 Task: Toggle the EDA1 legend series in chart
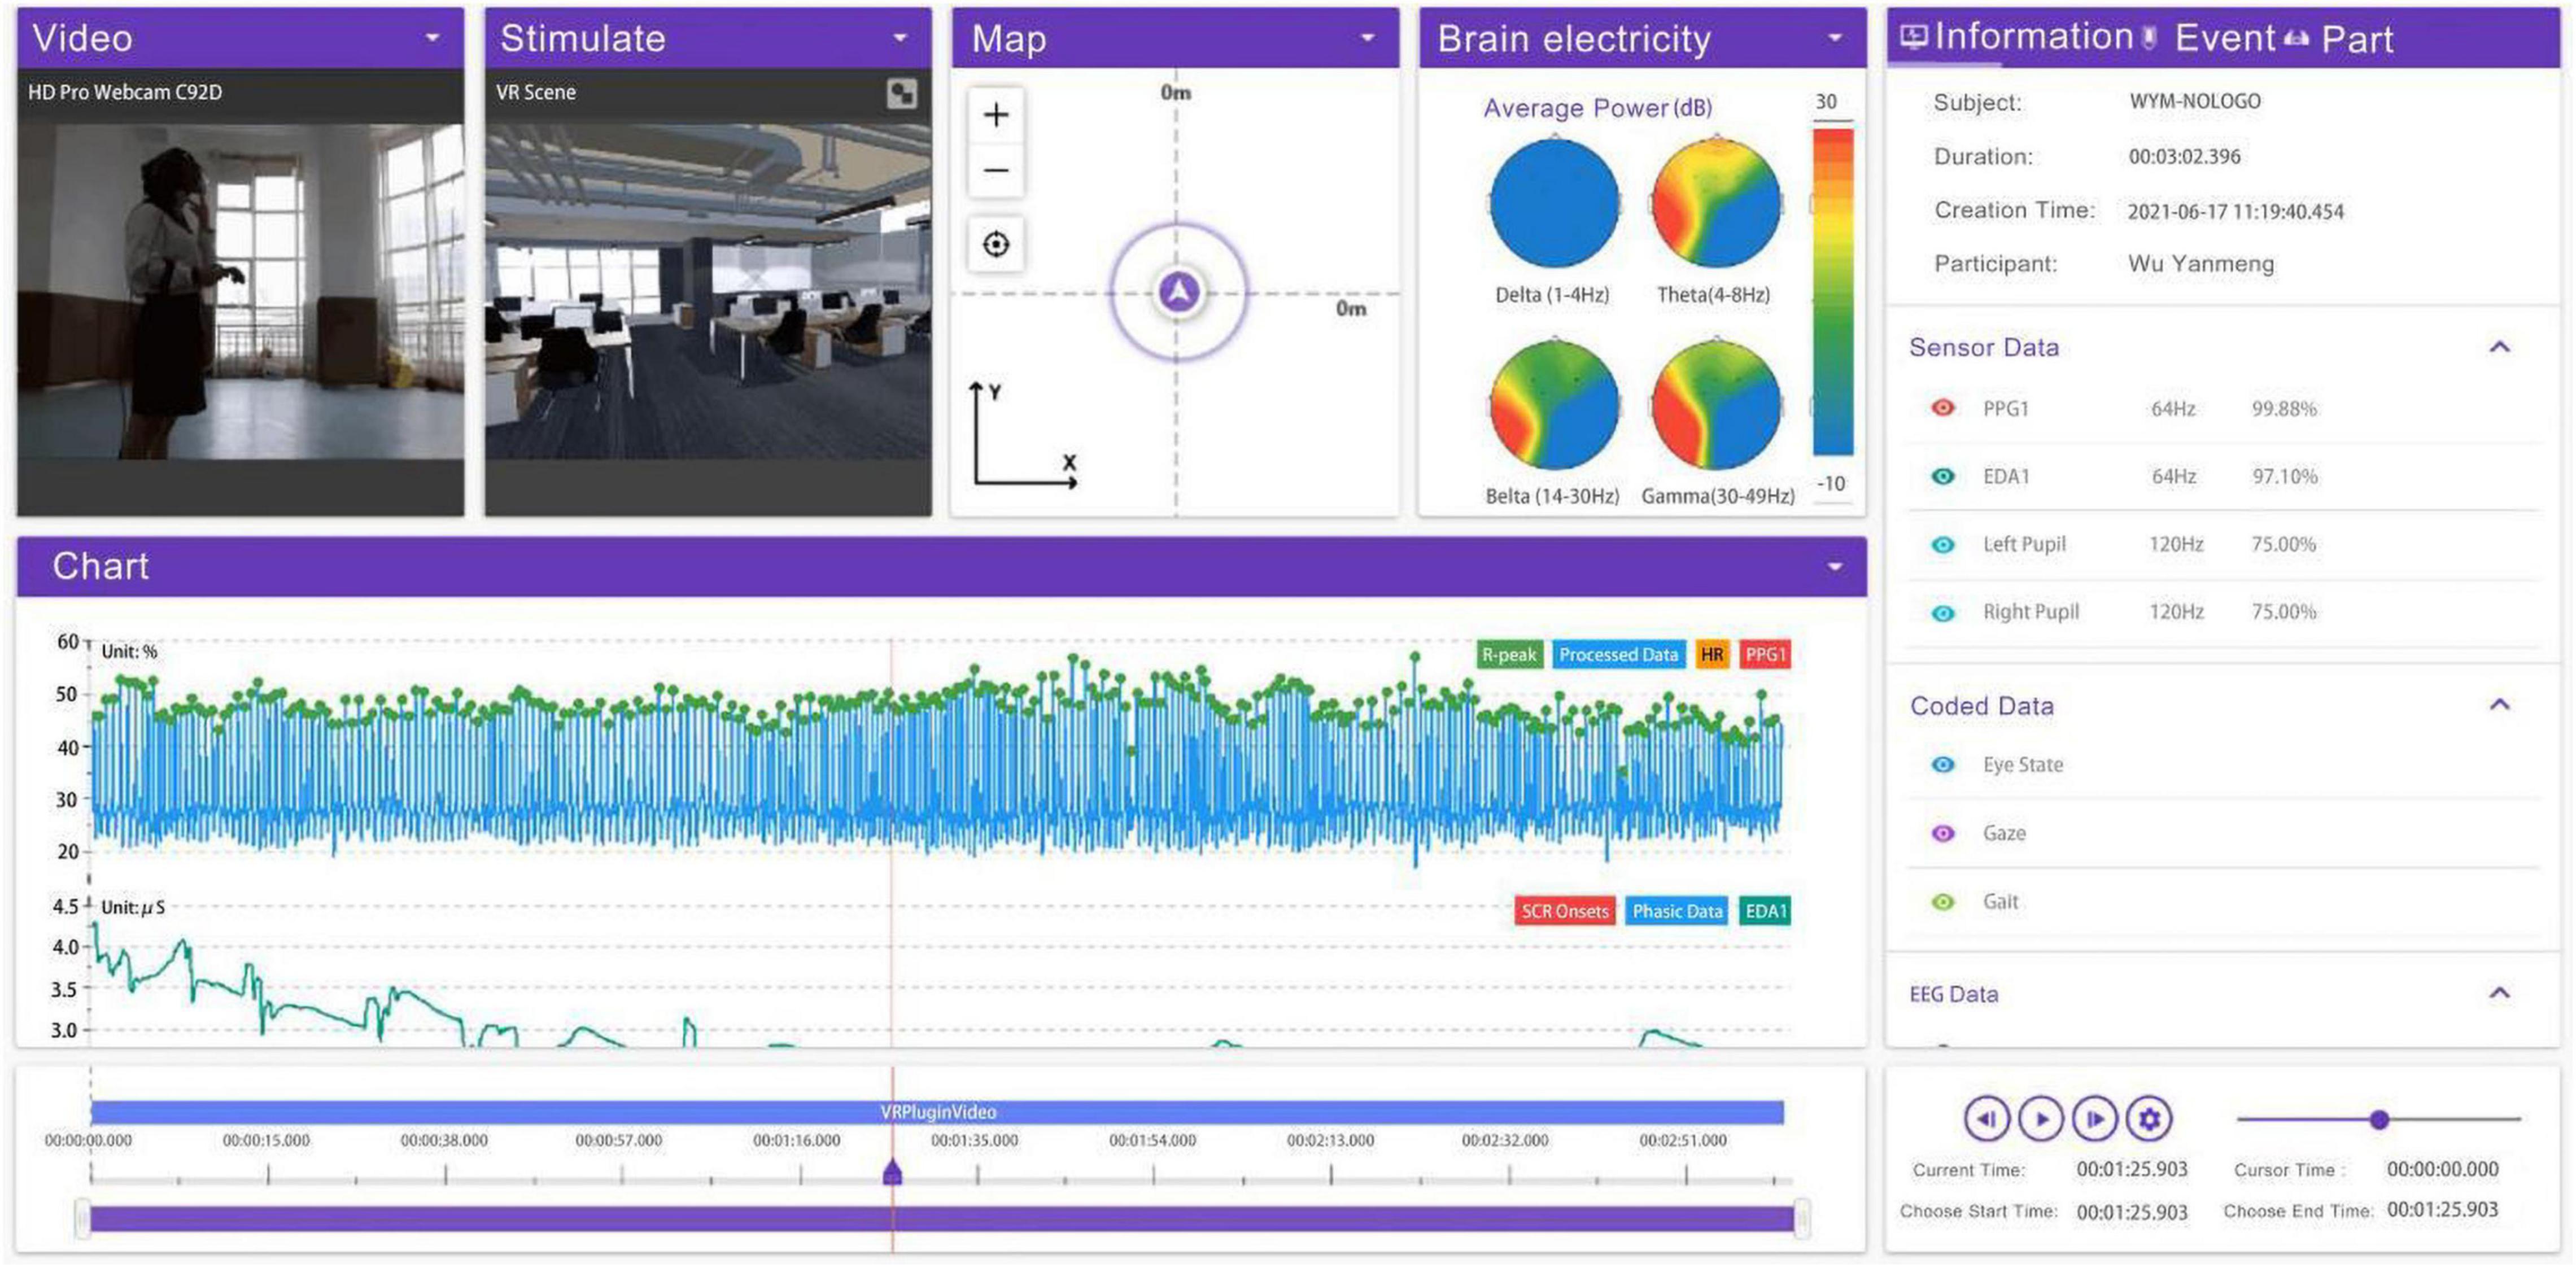point(1765,911)
